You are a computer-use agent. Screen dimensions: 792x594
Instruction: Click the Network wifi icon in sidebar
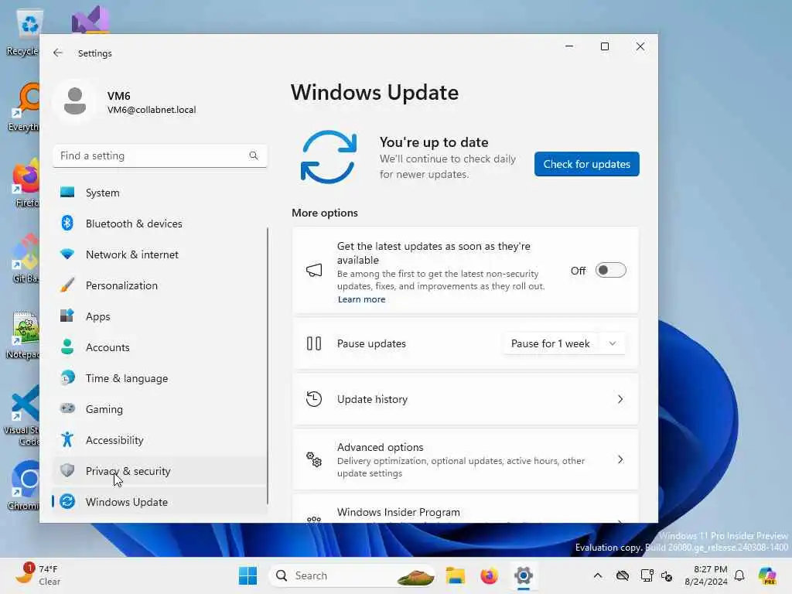pos(67,254)
